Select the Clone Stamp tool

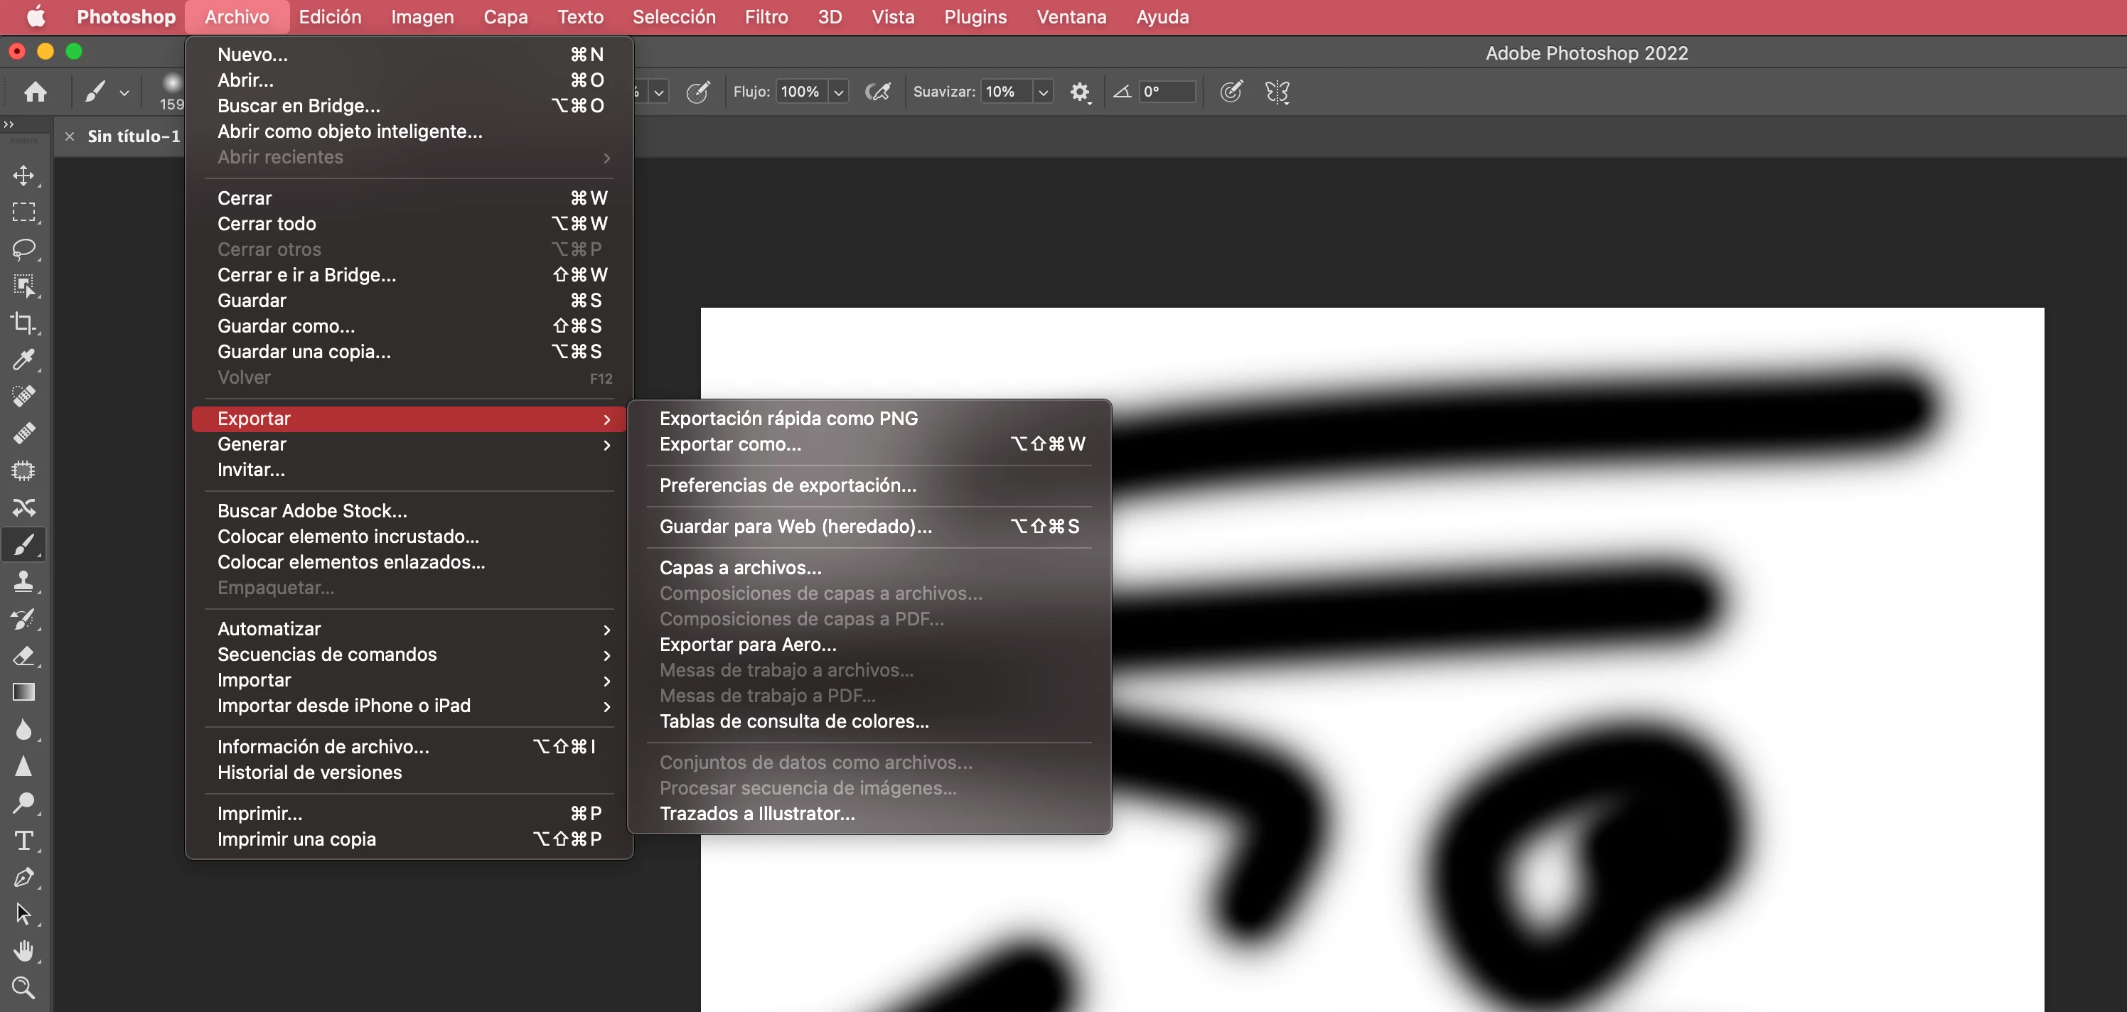coord(23,582)
